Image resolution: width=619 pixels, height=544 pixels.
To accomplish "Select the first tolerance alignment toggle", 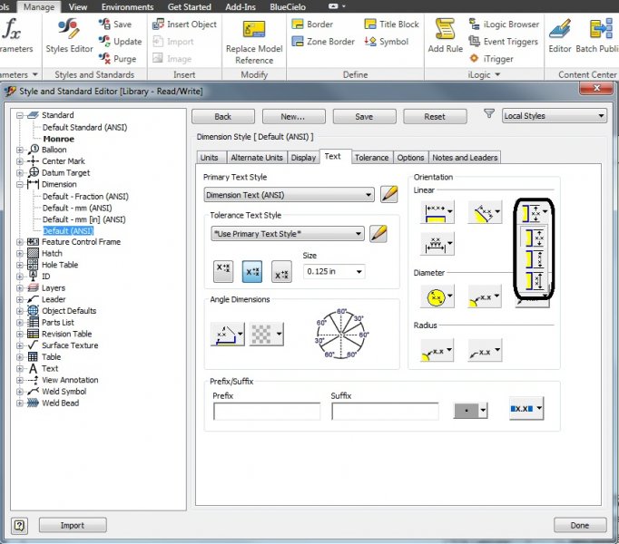I will pos(223,271).
